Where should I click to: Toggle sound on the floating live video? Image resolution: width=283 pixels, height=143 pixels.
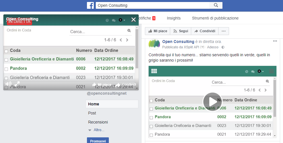tap(9, 84)
